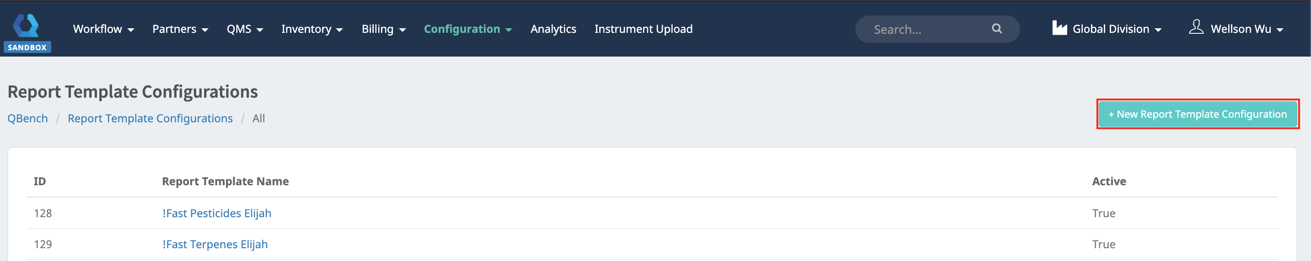Open the !Fast Terpenes Elijah template
This screenshot has height=261, width=1311.
[215, 244]
